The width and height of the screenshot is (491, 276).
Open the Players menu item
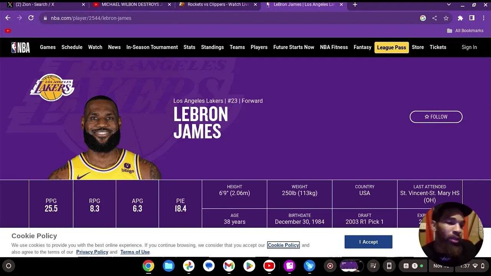(x=259, y=47)
